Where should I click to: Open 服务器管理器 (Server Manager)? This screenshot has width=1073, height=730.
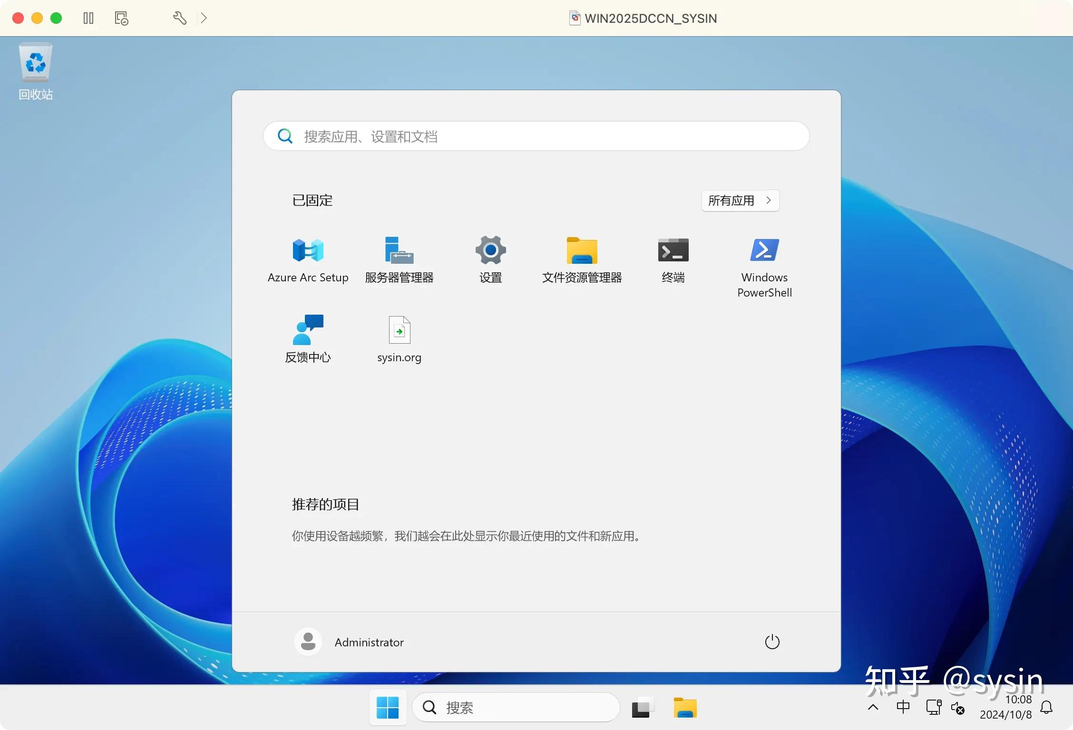pos(399,259)
